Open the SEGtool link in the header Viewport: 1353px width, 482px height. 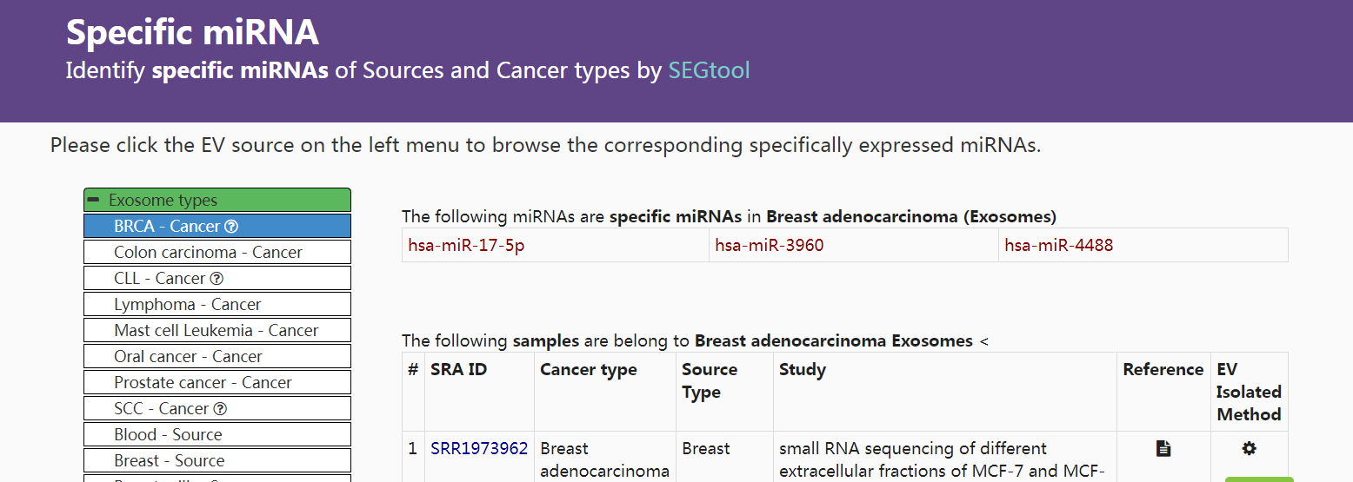click(709, 70)
